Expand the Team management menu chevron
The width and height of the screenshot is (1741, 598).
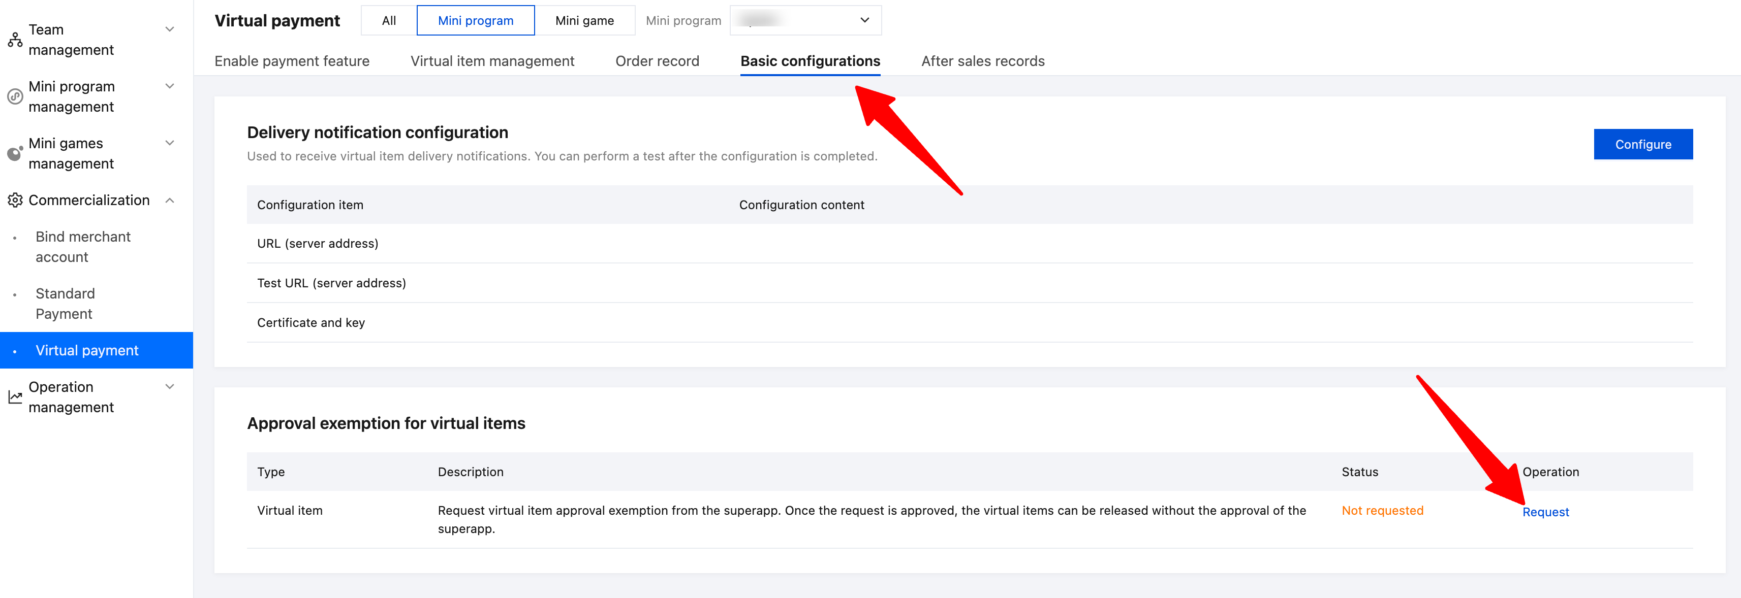[170, 29]
